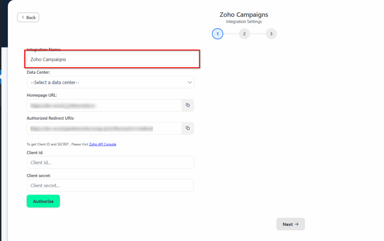Copy the Homepage URL value

[188, 105]
